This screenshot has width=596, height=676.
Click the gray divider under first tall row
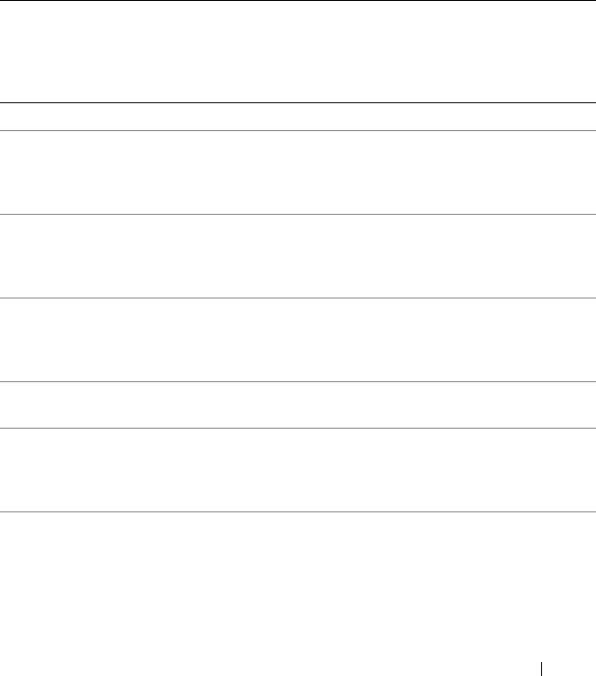(x=298, y=214)
